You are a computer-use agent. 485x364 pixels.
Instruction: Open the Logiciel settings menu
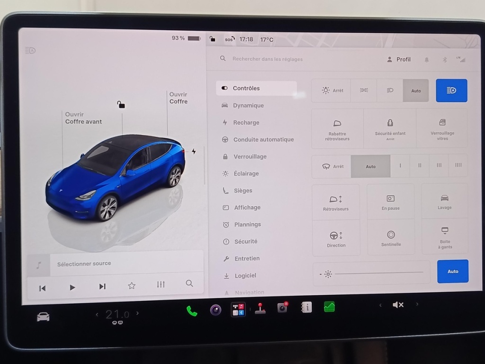coord(240,275)
